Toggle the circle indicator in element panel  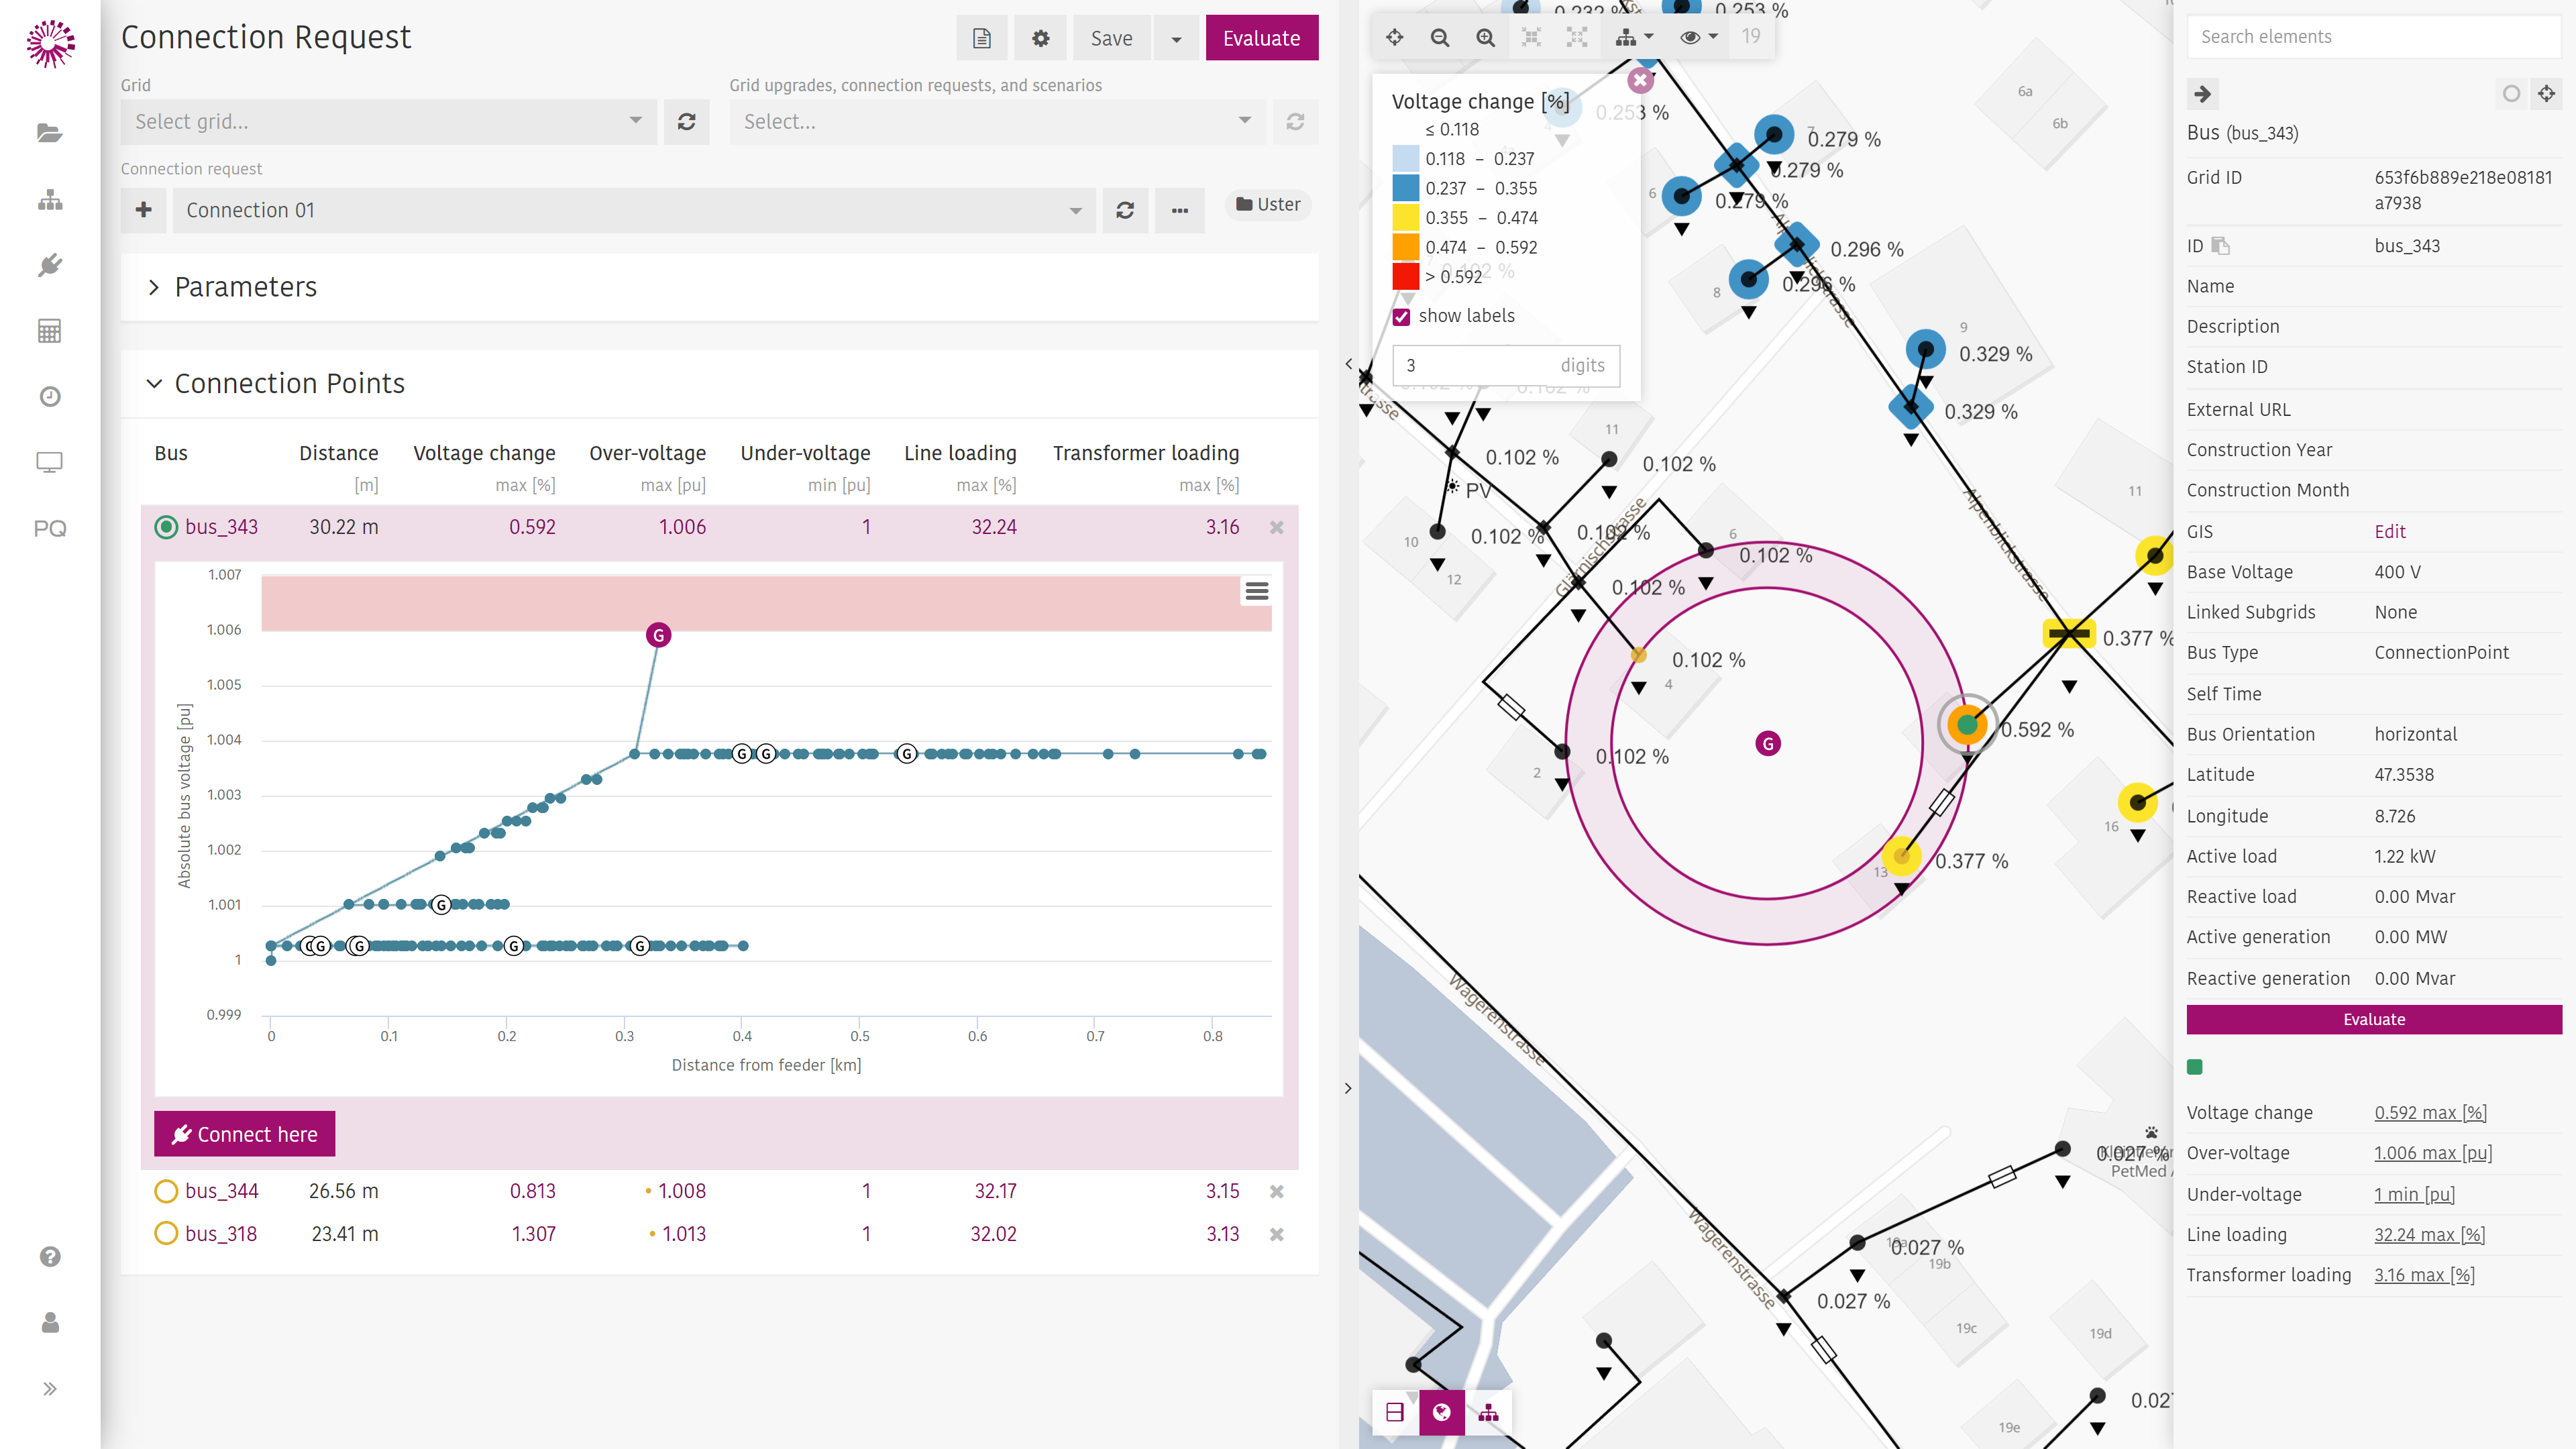coord(2511,94)
